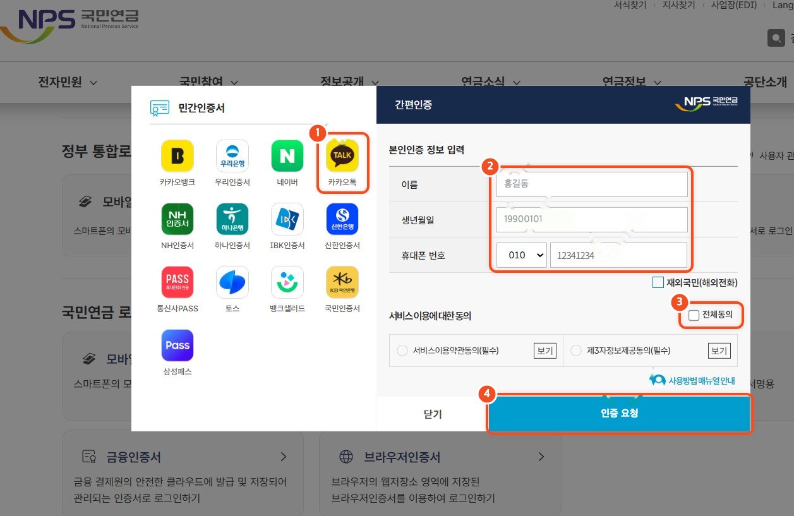
Task: Select the 제3자정보제공동의(필수) radio
Action: (x=575, y=351)
